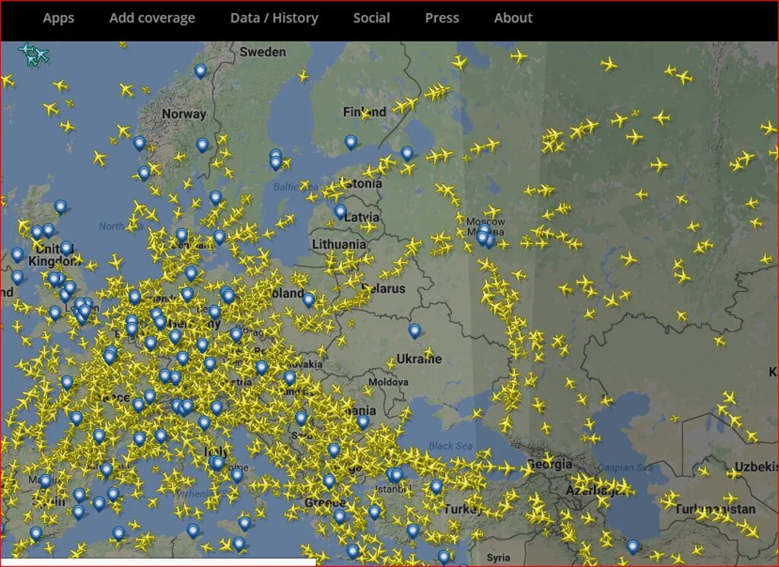Click the airport pin on Sweden's west coast
This screenshot has width=779, height=567.
coord(215,198)
